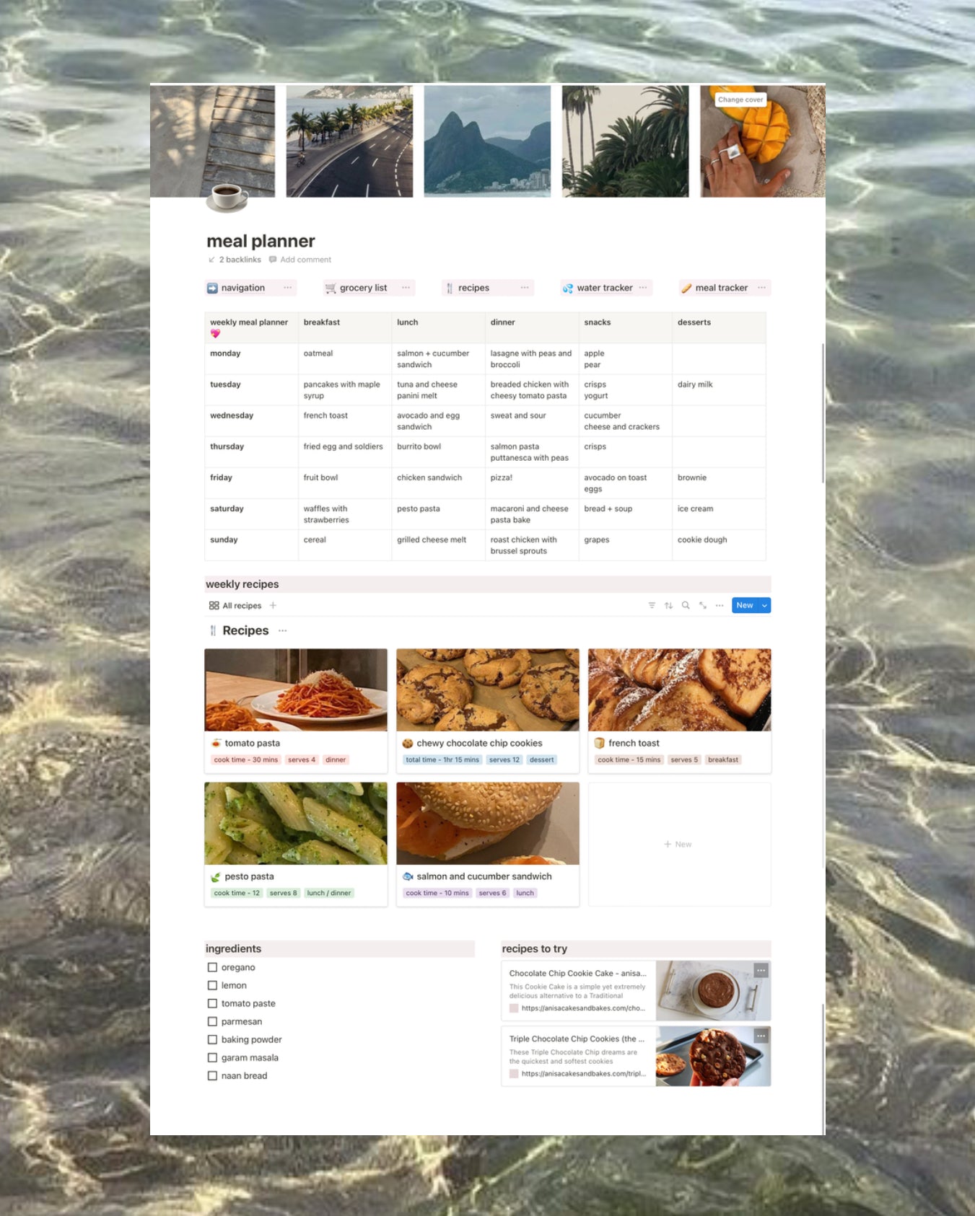Screen dimensions: 975x1216
Task: Tick the parmesan checkbox
Action: (212, 1021)
